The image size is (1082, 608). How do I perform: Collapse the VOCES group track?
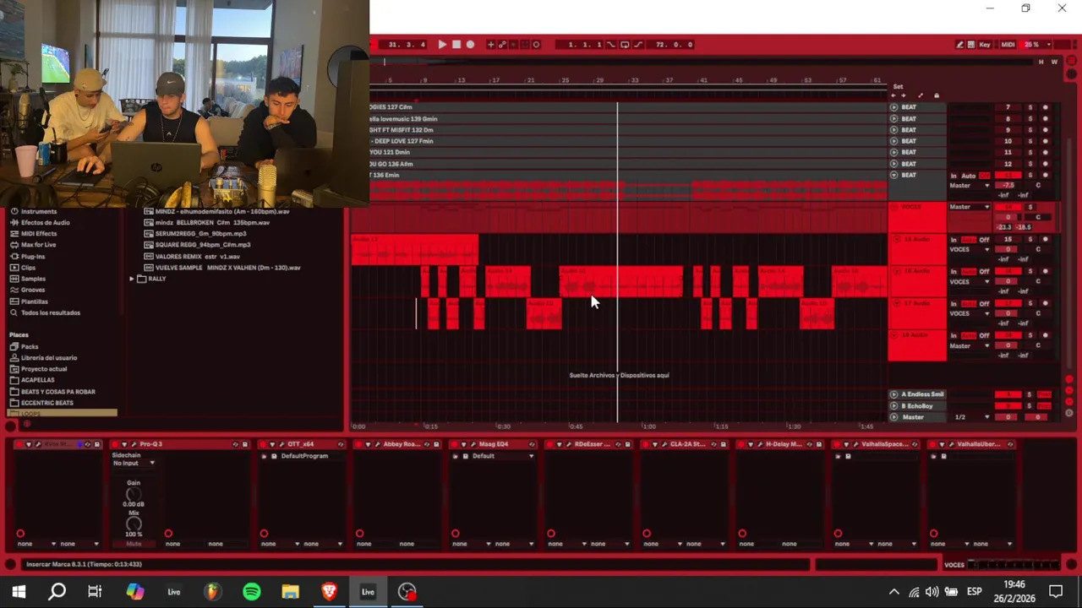pos(894,207)
